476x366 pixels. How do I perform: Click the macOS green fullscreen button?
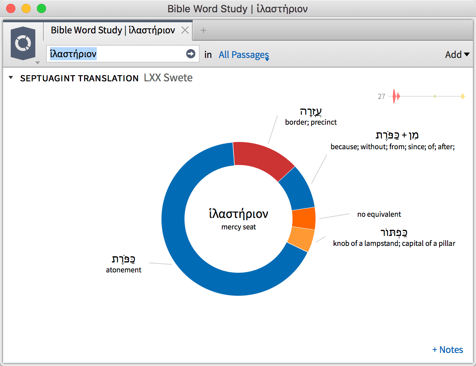tap(41, 8)
